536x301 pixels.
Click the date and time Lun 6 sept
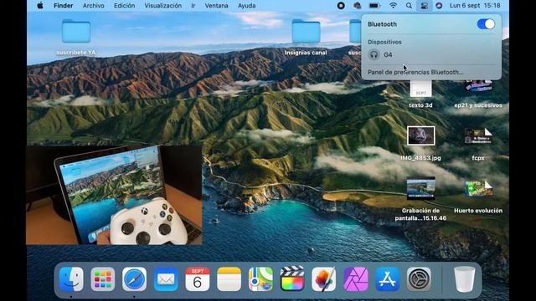475,6
